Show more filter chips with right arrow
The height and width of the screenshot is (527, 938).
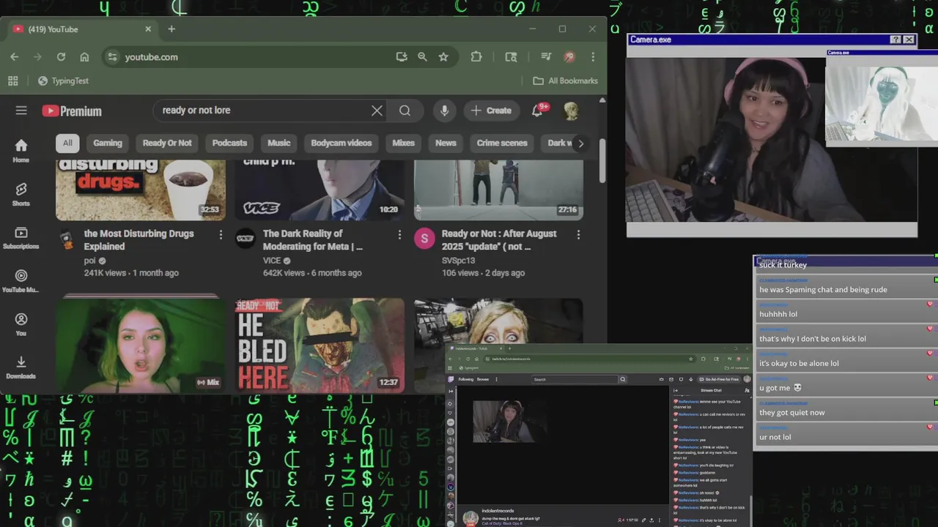581,143
